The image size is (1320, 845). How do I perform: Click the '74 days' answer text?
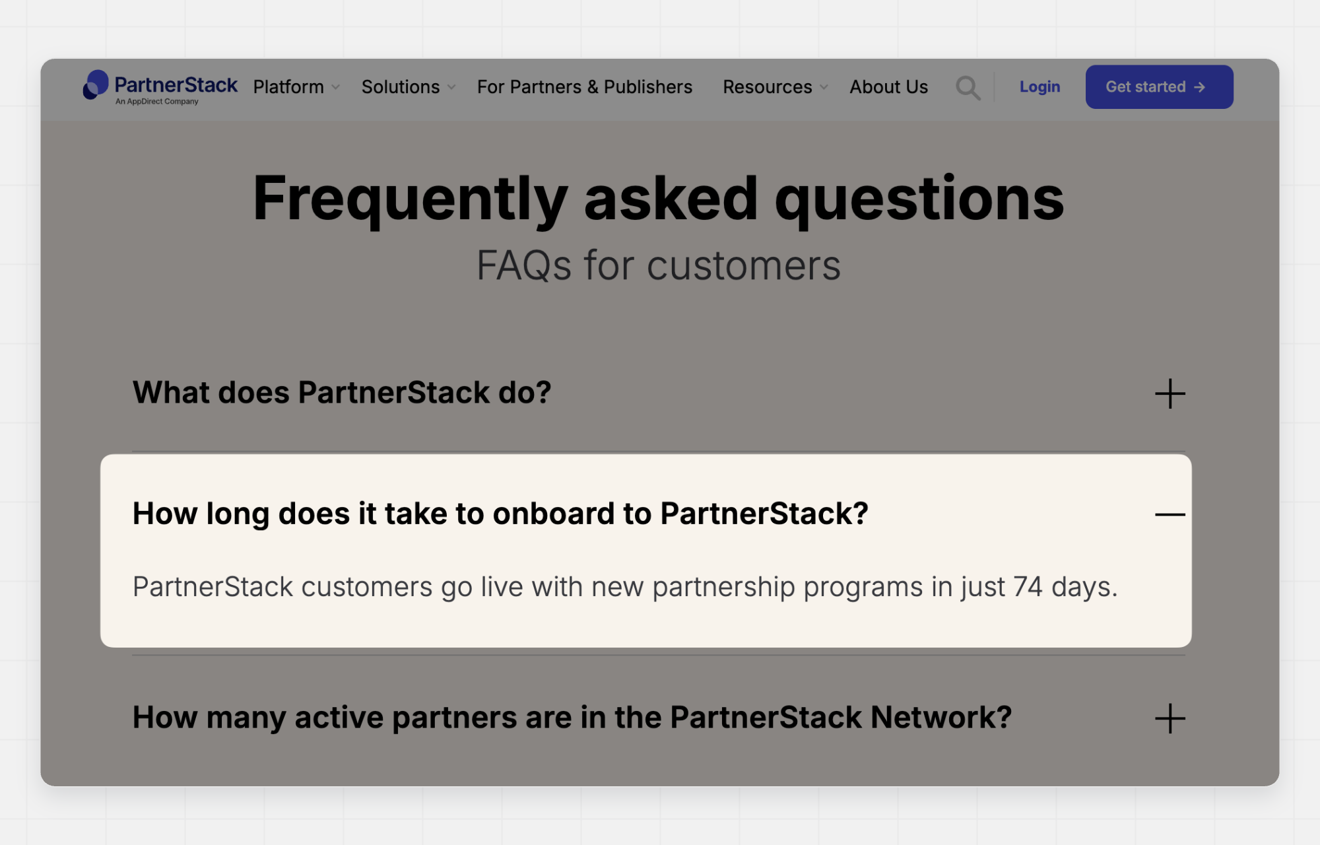(x=1065, y=587)
